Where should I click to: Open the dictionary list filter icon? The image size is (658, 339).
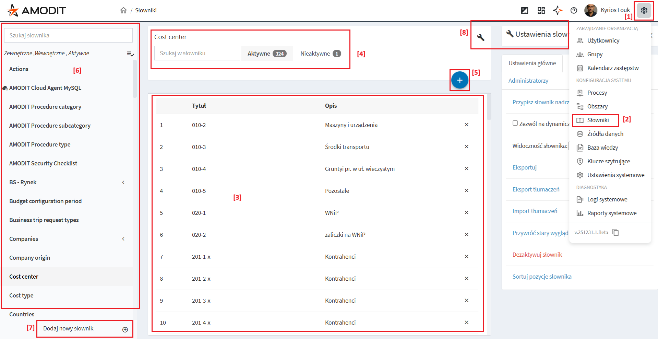(x=130, y=54)
